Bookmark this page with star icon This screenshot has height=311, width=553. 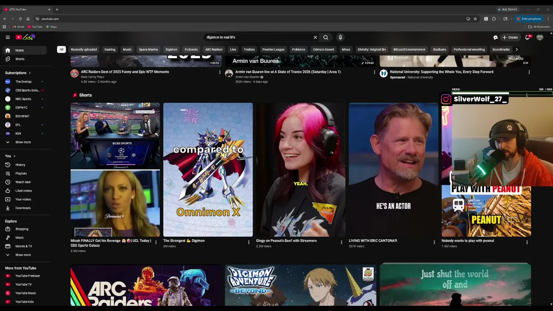coord(475,19)
